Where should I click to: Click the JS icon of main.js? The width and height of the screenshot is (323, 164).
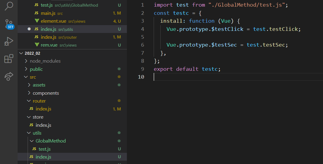(36, 13)
